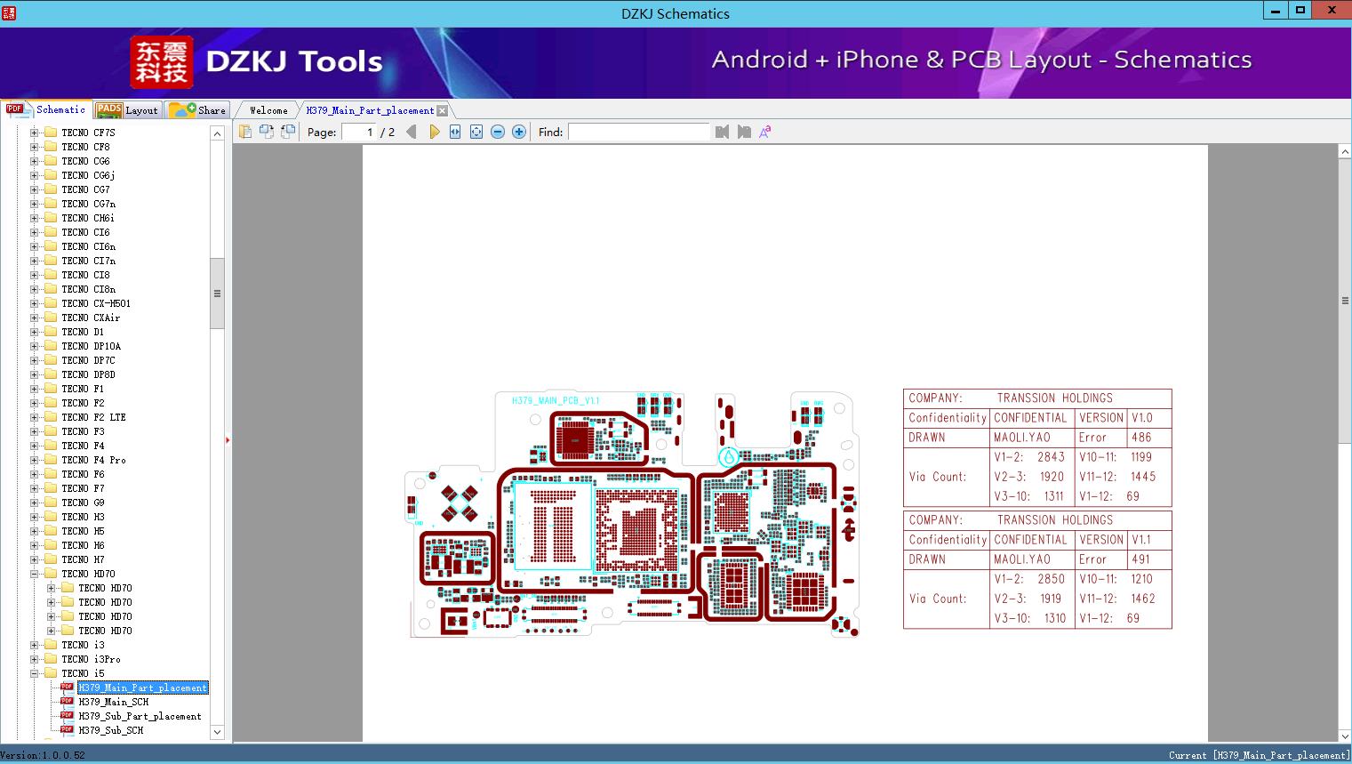This screenshot has width=1352, height=764.
Task: Expand the TECNO i3Pro folder
Action: pyautogui.click(x=35, y=659)
